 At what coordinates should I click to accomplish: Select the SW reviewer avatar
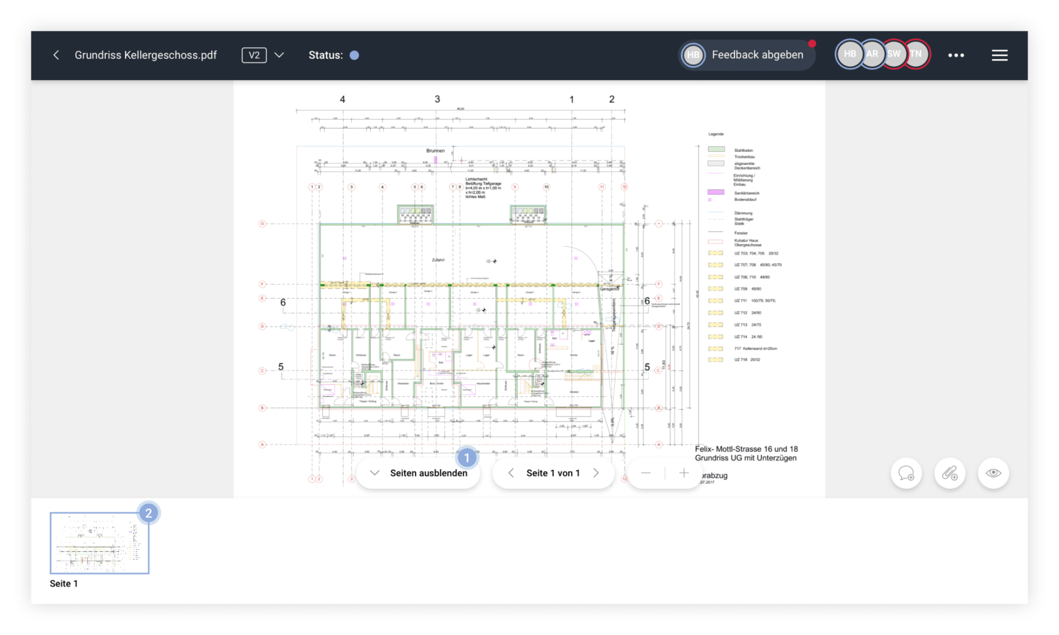(x=894, y=55)
